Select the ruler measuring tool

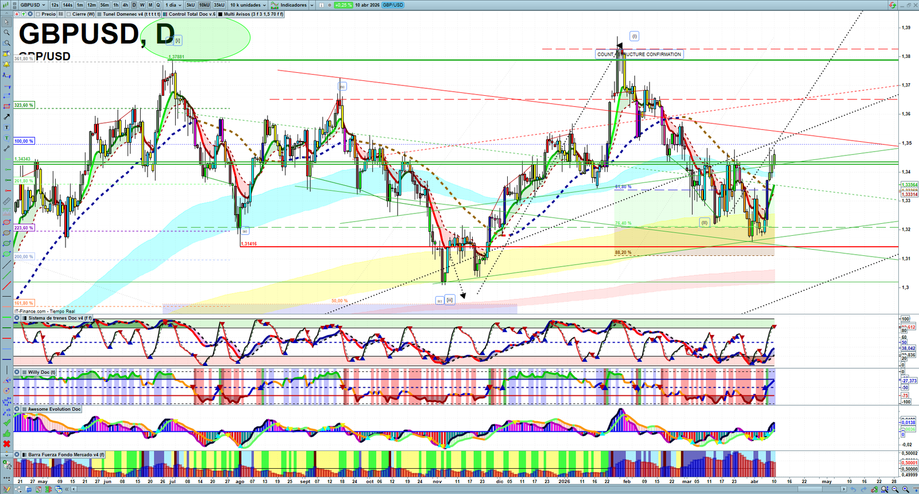tap(6, 201)
